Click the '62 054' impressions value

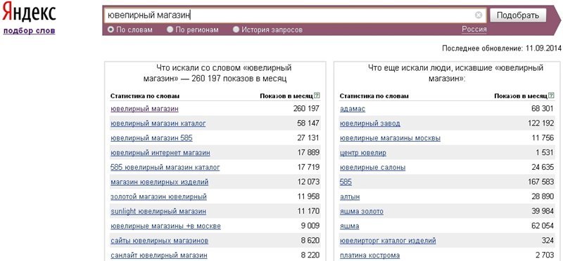pos(543,226)
